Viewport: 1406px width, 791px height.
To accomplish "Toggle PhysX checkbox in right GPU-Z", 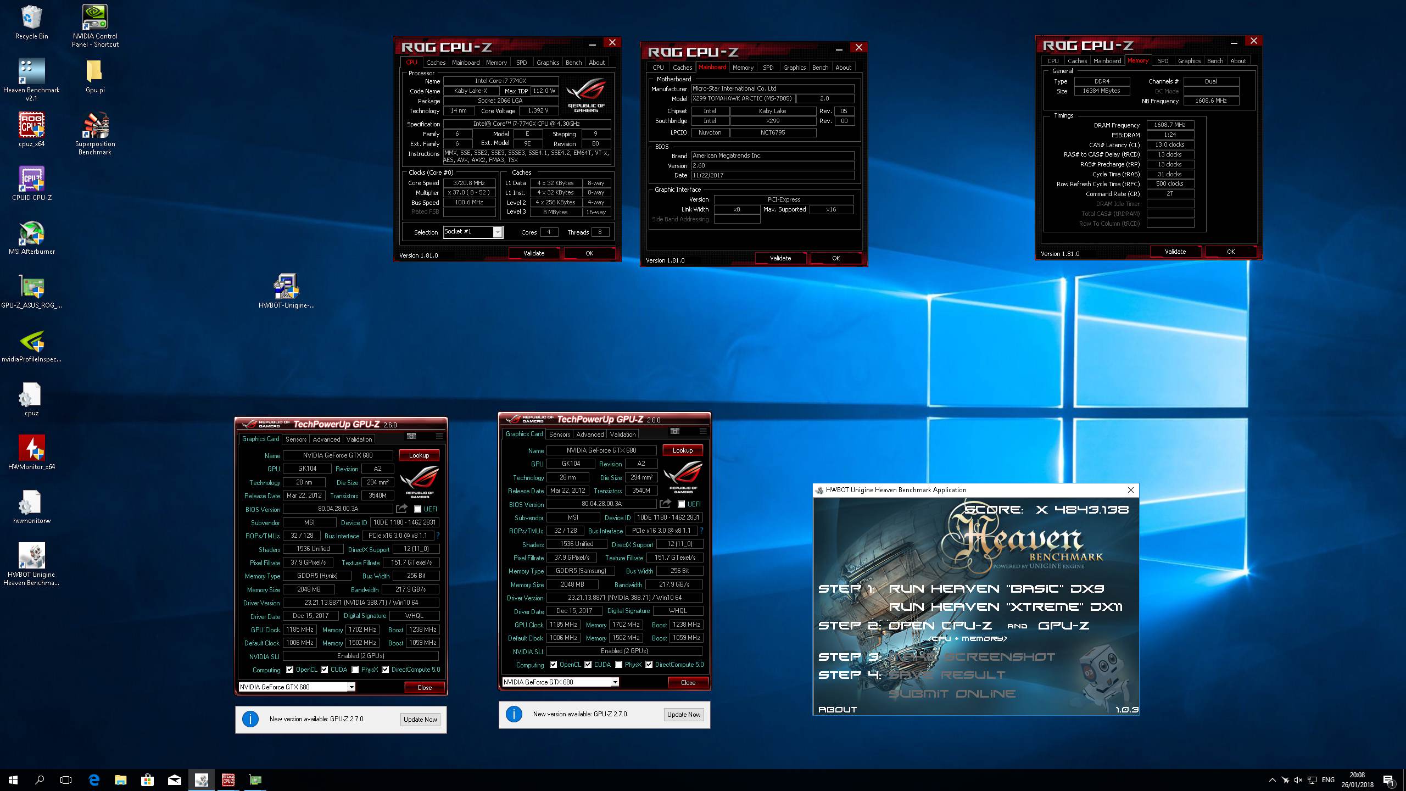I will (x=619, y=665).
